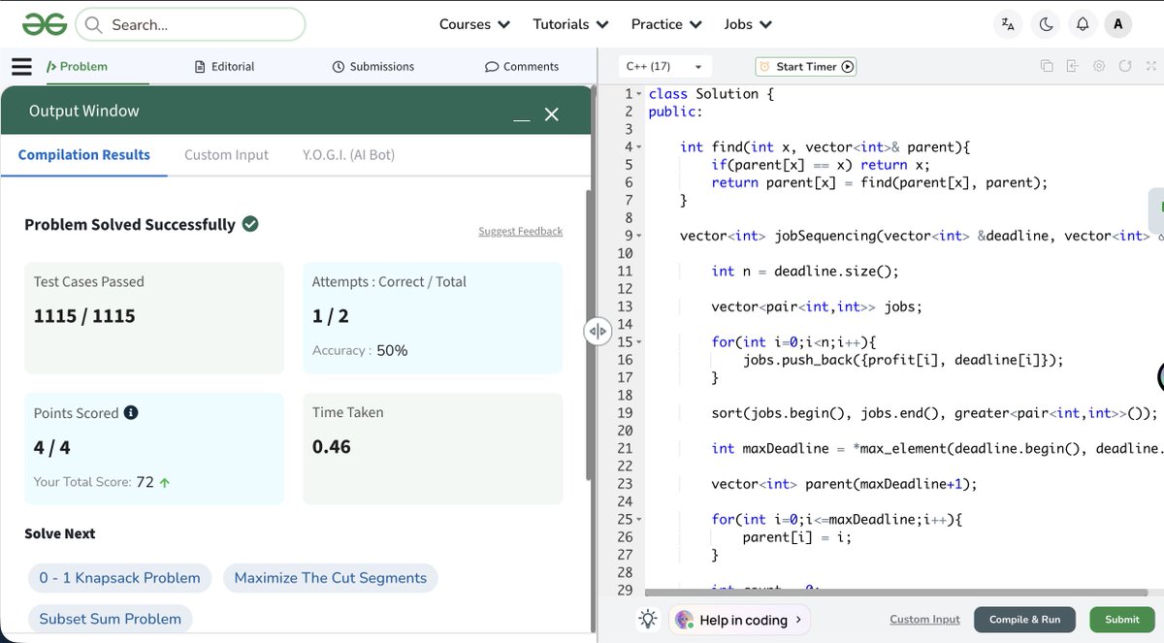Click the play icon in Start Timer
The height and width of the screenshot is (643, 1164).
click(848, 67)
